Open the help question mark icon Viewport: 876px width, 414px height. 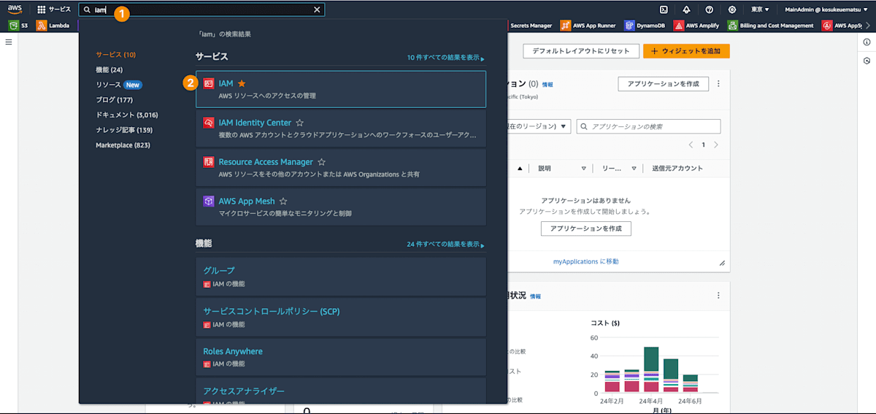tap(709, 9)
